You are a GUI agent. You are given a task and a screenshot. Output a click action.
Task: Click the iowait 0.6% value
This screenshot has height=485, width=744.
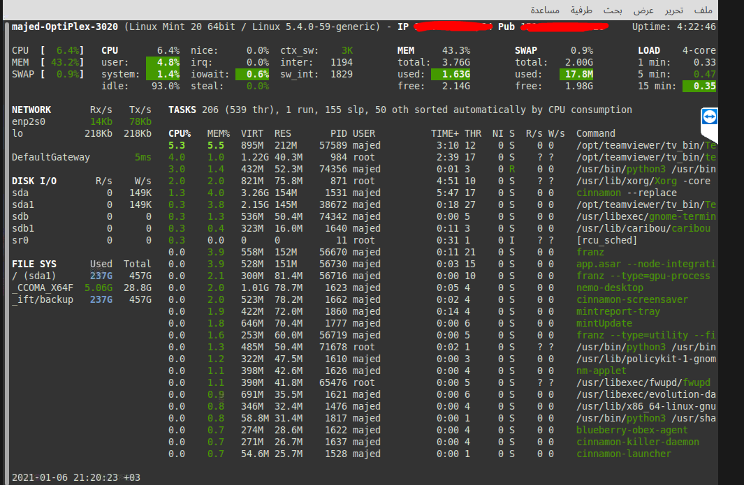(x=252, y=75)
